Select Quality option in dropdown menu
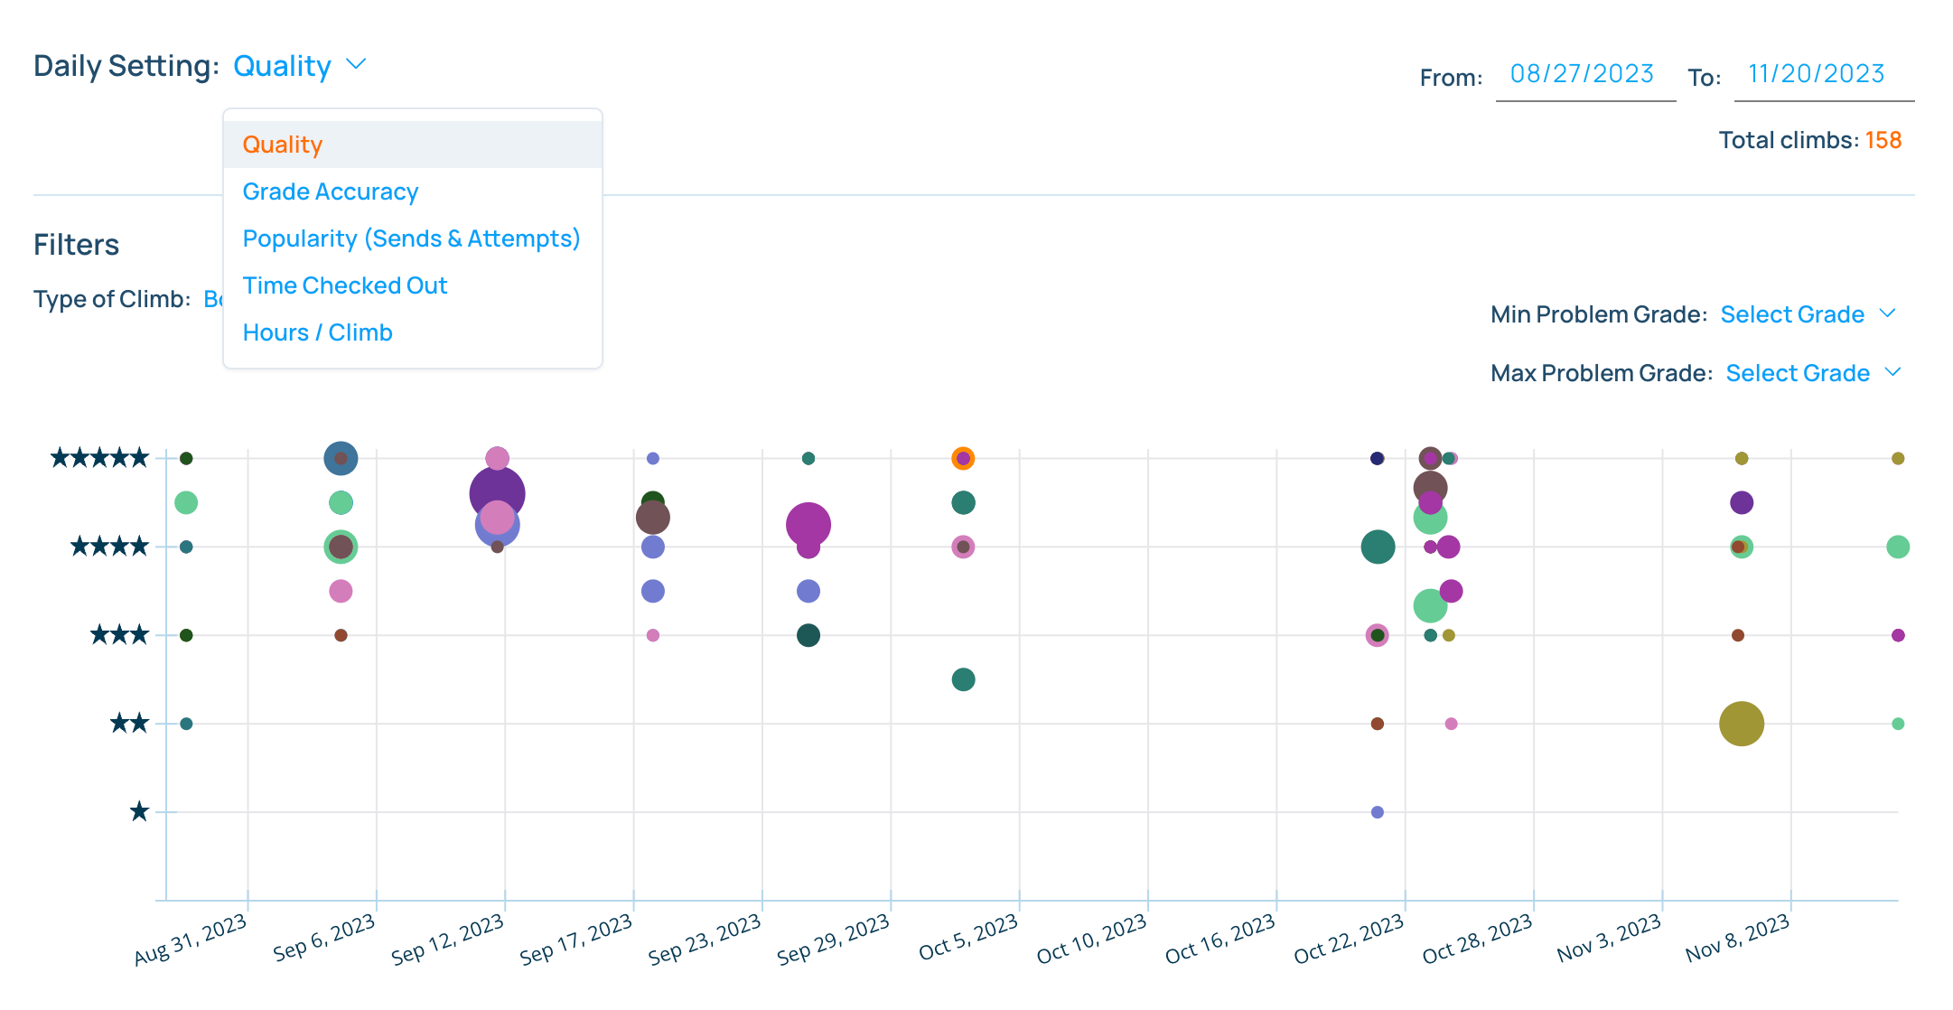The height and width of the screenshot is (1010, 1953). click(x=283, y=145)
